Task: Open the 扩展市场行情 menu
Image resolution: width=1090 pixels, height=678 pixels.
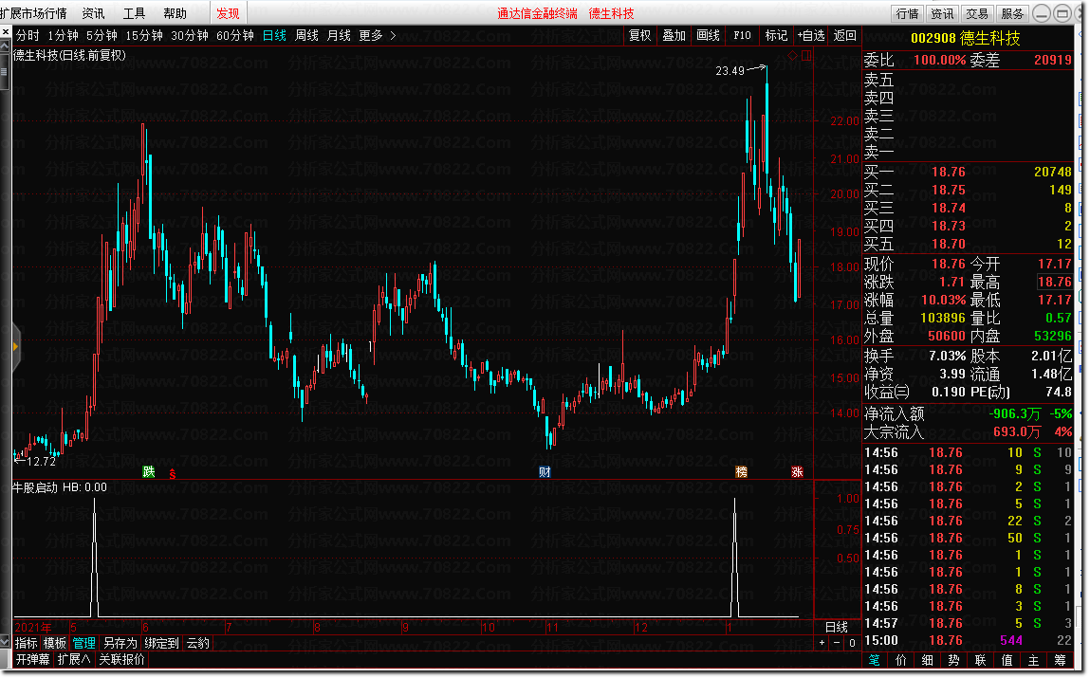Action: point(33,13)
